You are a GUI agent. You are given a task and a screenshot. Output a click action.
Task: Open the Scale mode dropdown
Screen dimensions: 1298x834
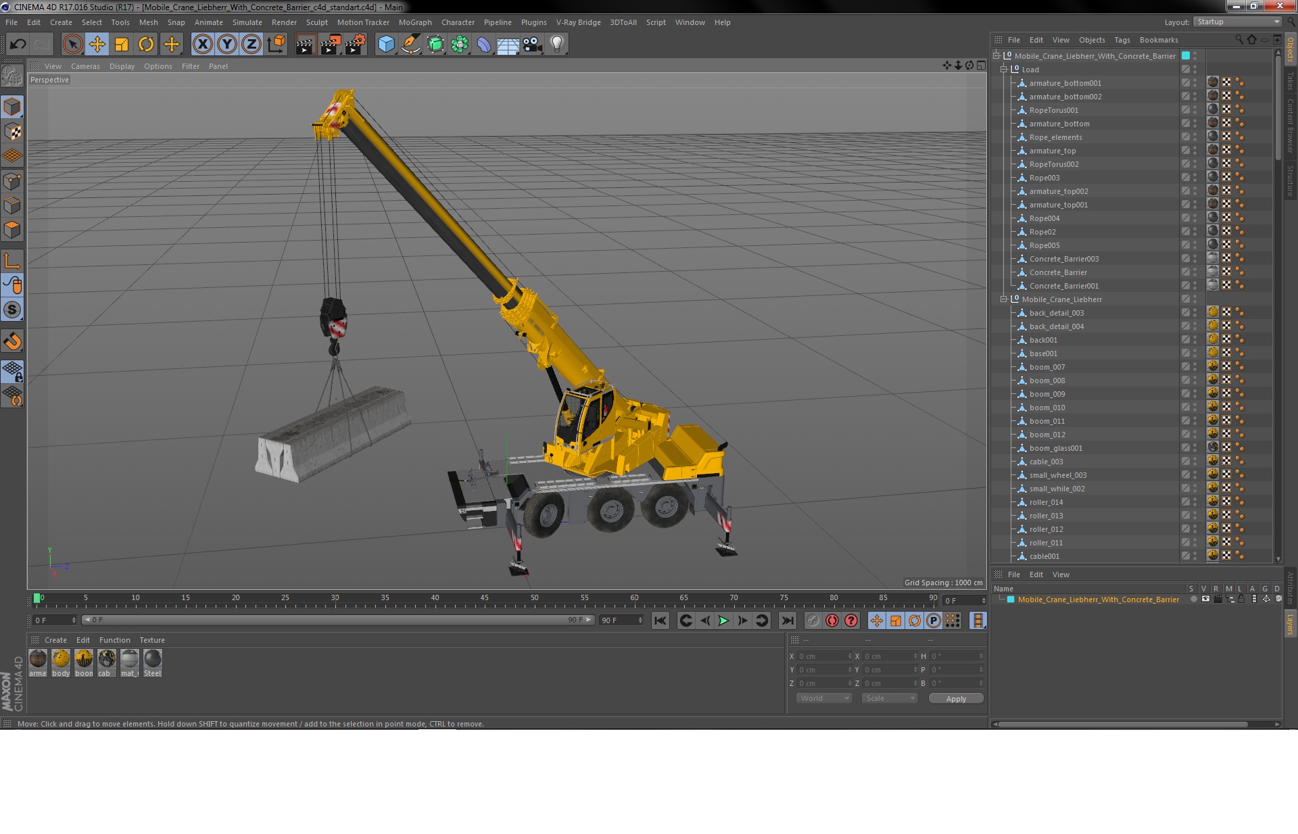point(890,698)
